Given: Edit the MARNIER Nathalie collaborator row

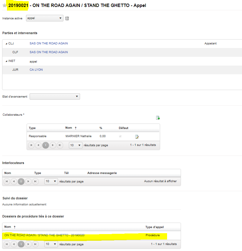Looking at the screenshot, I should [x=137, y=137].
